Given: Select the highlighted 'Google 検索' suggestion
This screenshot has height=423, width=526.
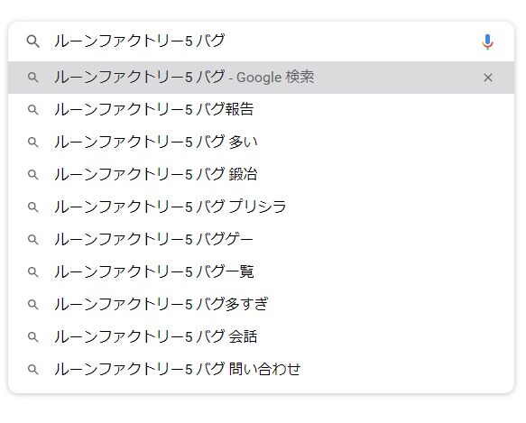Looking at the screenshot, I should (x=261, y=78).
